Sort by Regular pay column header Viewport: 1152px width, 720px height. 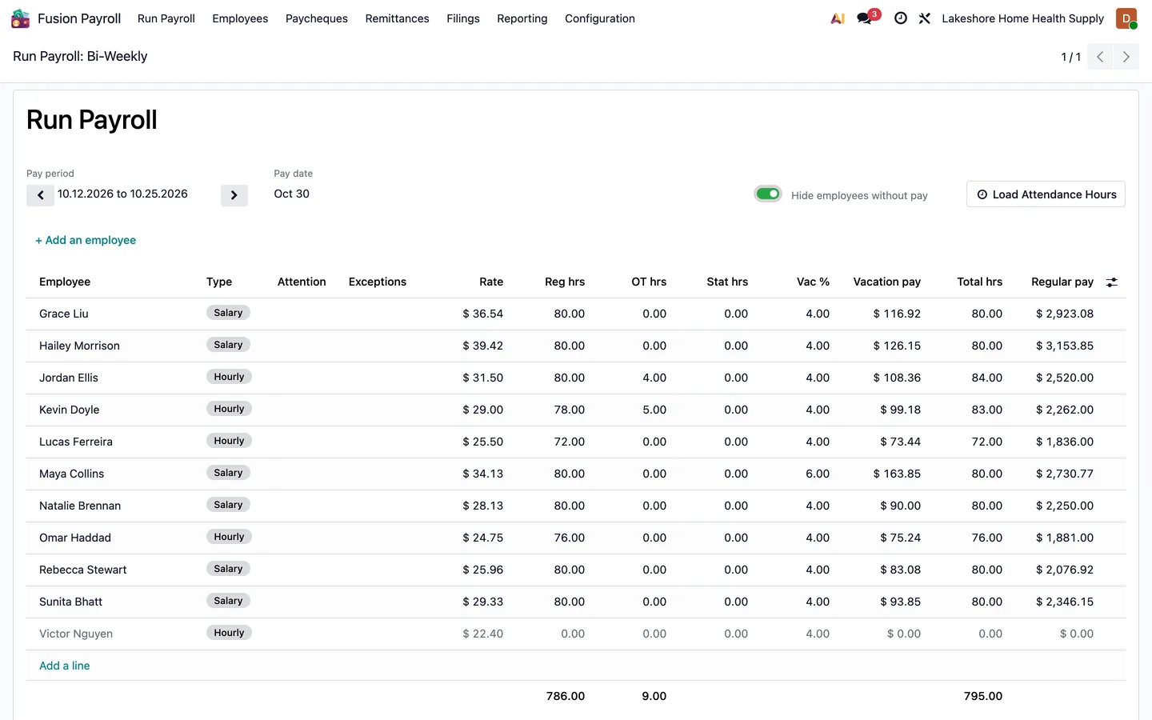pos(1062,282)
